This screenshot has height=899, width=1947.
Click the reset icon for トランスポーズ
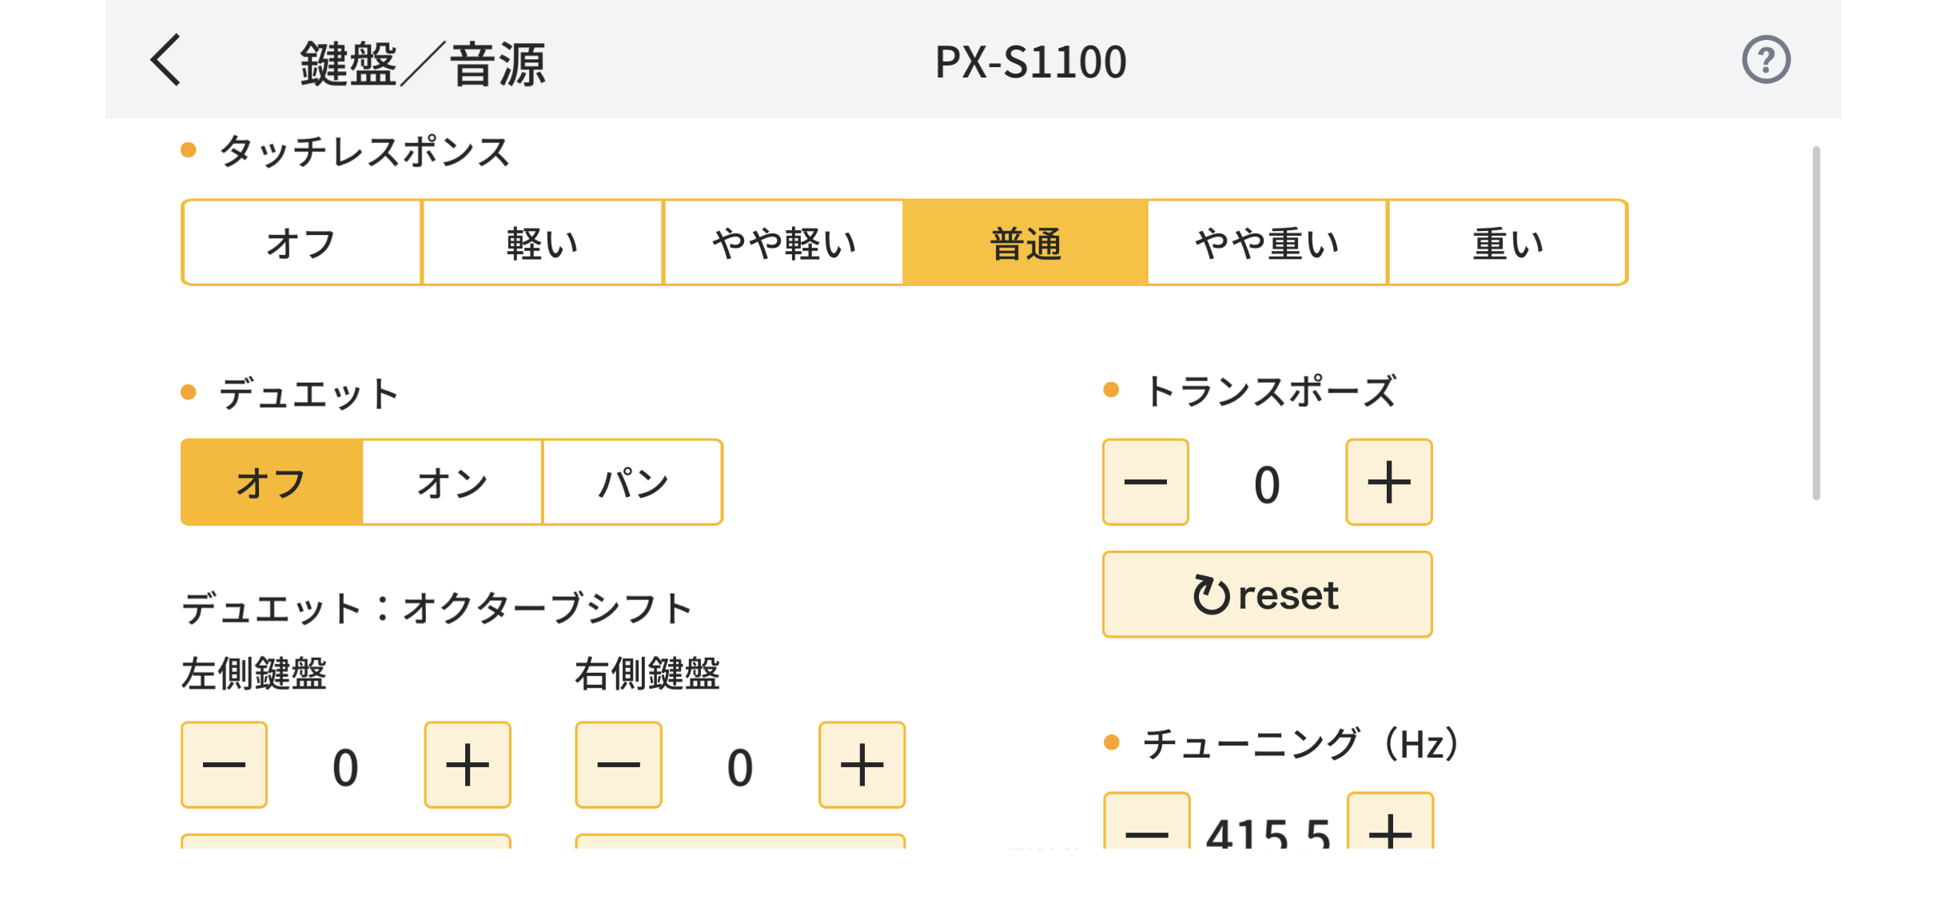[1267, 594]
